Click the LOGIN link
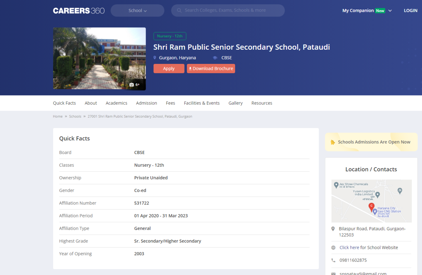 [410, 11]
